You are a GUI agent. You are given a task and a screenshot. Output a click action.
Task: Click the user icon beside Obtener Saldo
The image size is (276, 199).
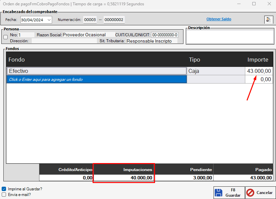[x=268, y=20]
